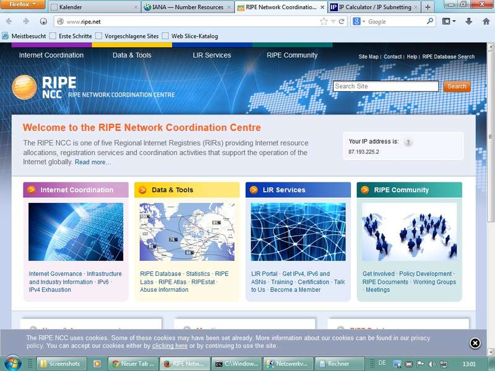This screenshot has width=495, height=371.
Task: Open the URL history dropdown arrow
Action: [x=333, y=21]
